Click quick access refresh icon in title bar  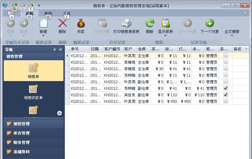click(15, 5)
